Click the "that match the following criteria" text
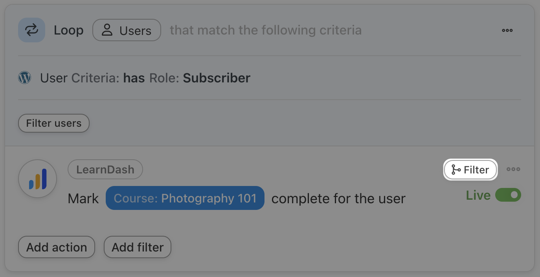Image resolution: width=540 pixels, height=277 pixels. click(x=265, y=30)
